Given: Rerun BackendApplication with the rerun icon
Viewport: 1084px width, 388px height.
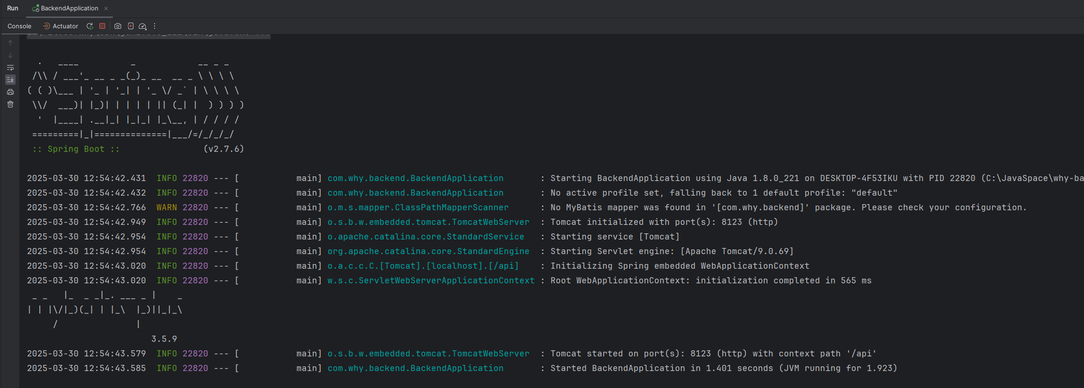Looking at the screenshot, I should point(90,26).
